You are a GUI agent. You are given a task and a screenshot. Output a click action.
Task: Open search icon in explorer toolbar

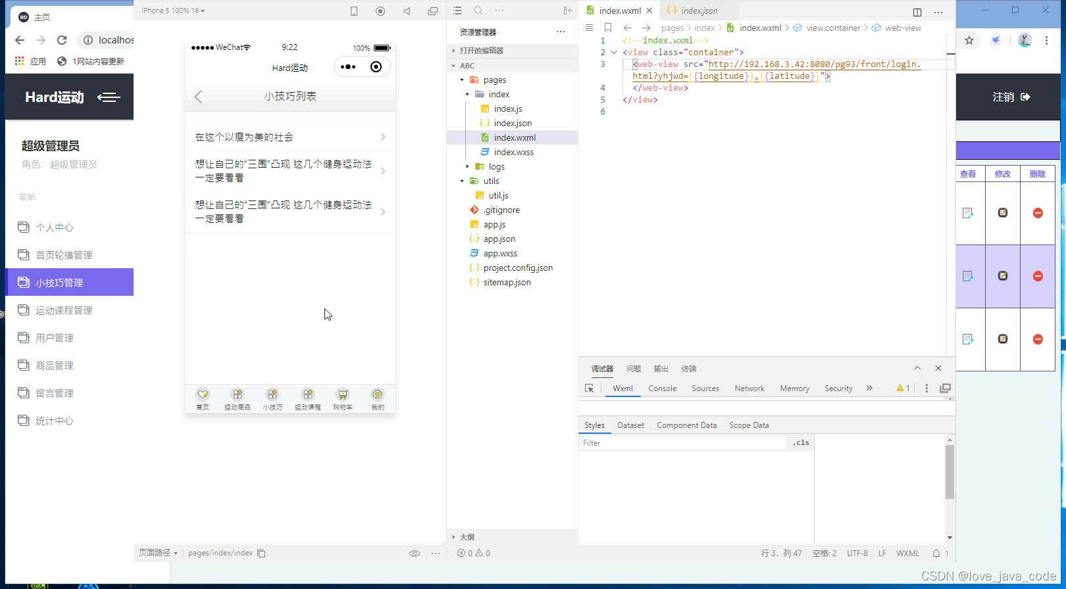click(478, 11)
